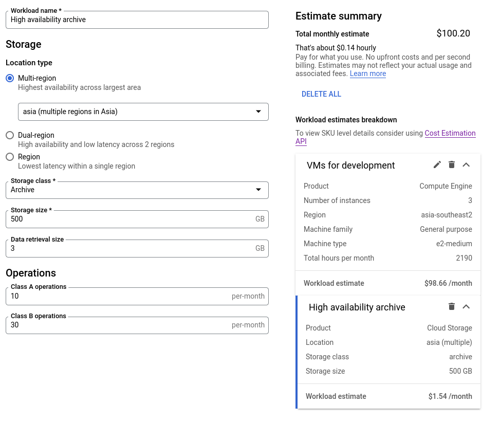The width and height of the screenshot is (500, 422).
Task: Click the Storage size input field
Action: click(137, 219)
